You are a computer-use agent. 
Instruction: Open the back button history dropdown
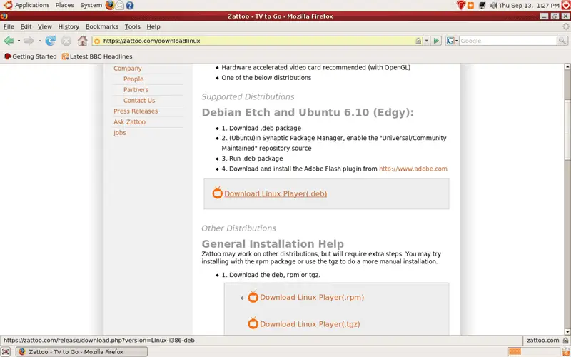19,41
